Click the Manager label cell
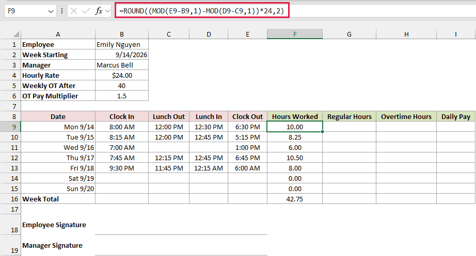Screen dimensions: 476x256 (x=58, y=65)
